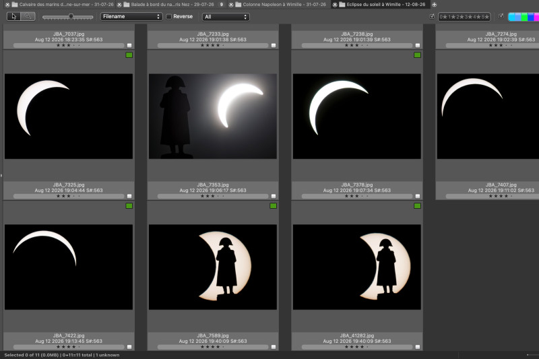The image size is (539, 359).
Task: Click the folder icon on the Balade à bord tab
Action: pyautogui.click(x=127, y=5)
